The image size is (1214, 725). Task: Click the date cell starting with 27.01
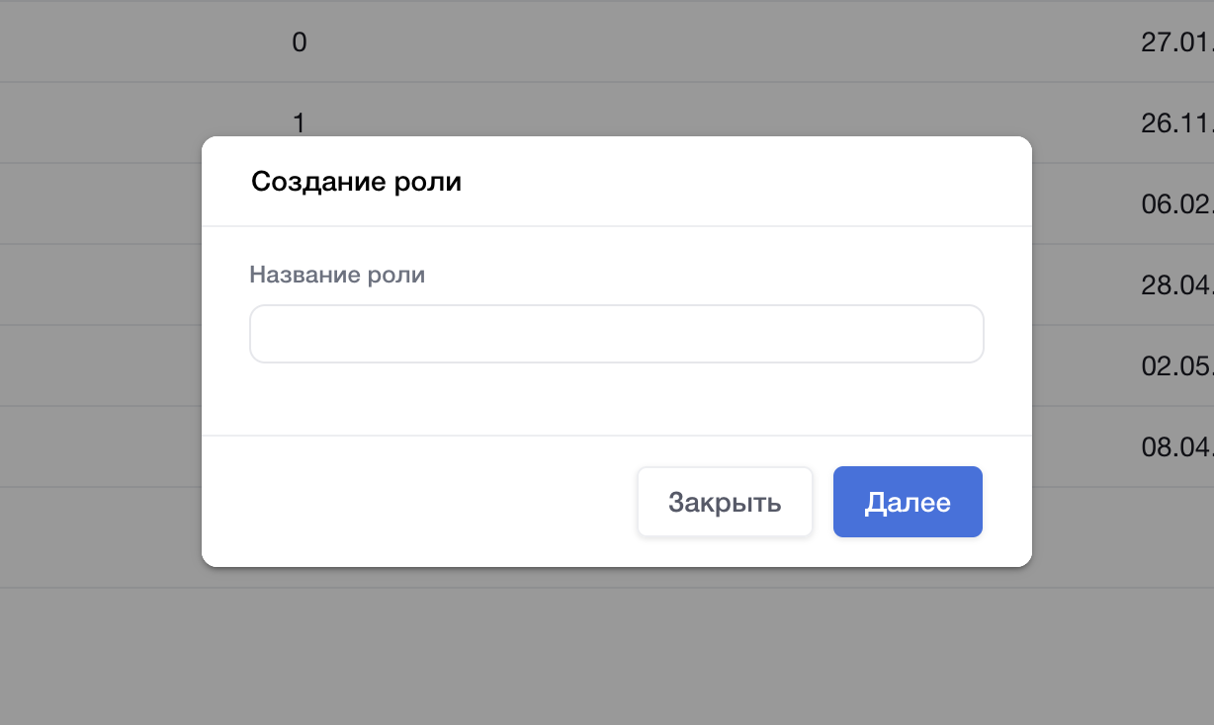point(1176,43)
